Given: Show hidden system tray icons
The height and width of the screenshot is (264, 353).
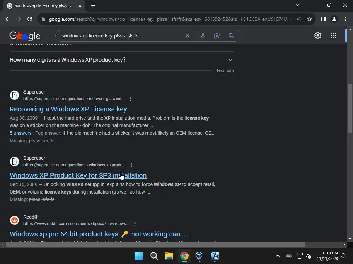Looking at the screenshot, I should tap(278, 256).
